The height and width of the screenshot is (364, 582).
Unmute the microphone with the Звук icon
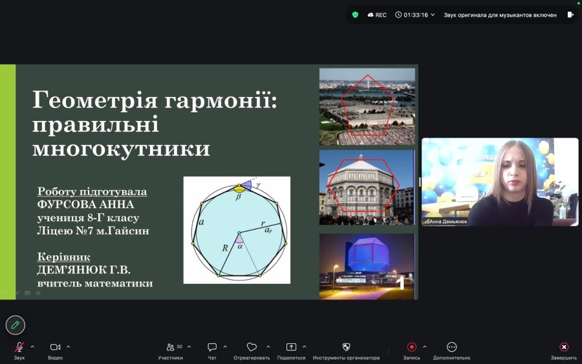(19, 347)
